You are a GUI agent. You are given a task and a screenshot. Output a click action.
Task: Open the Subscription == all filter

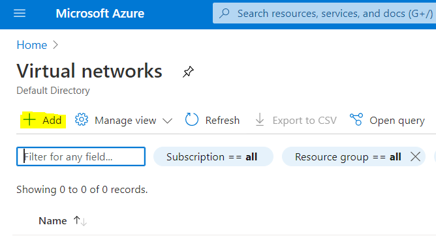[x=213, y=156]
